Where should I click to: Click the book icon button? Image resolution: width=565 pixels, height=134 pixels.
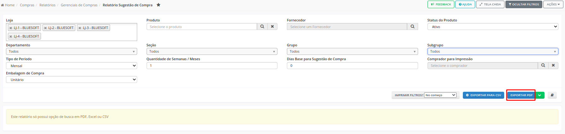552,95
